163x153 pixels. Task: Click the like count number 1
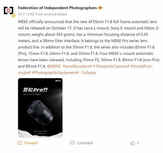tap(138, 143)
